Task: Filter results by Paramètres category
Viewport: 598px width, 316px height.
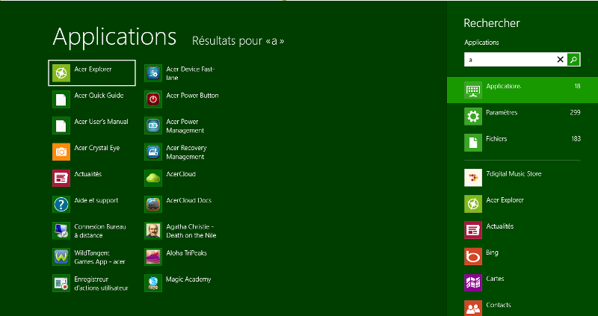Action: [x=523, y=117]
